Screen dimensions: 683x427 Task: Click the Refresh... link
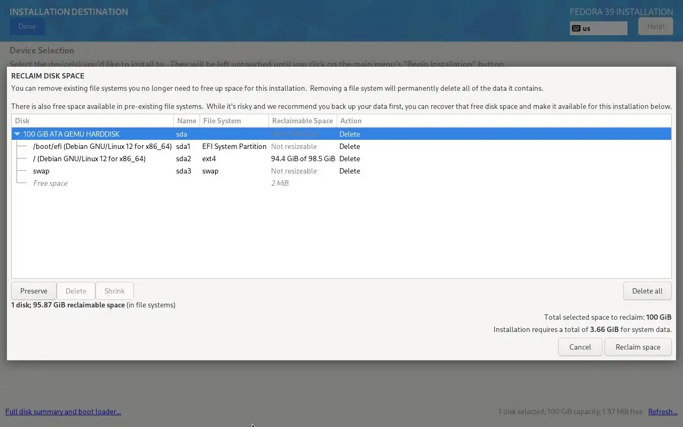tap(663, 412)
